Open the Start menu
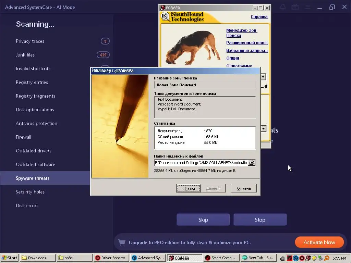 (x=10, y=258)
